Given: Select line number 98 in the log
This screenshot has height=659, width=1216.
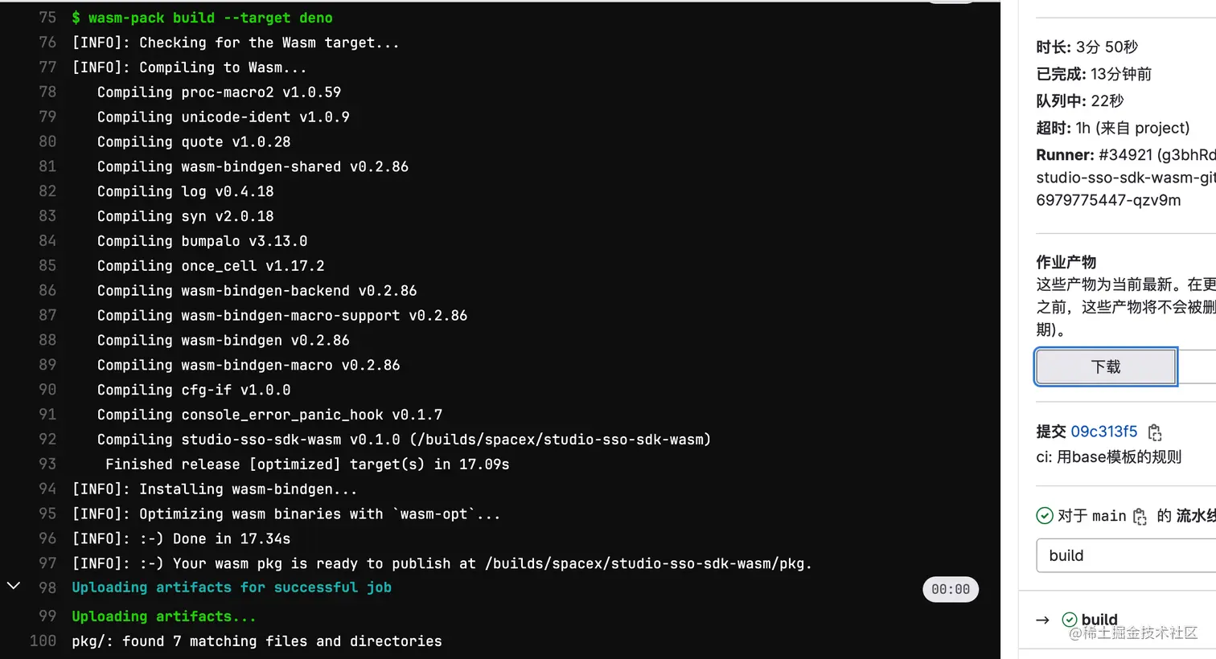Looking at the screenshot, I should [x=47, y=587].
